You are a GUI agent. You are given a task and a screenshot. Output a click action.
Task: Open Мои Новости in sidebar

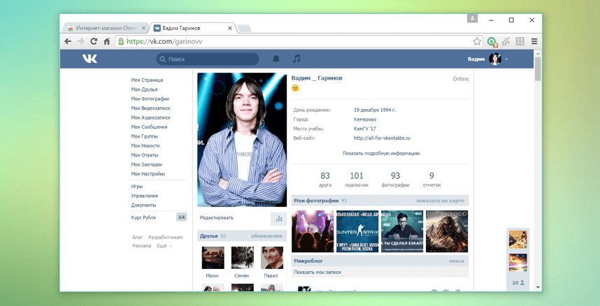(x=145, y=146)
